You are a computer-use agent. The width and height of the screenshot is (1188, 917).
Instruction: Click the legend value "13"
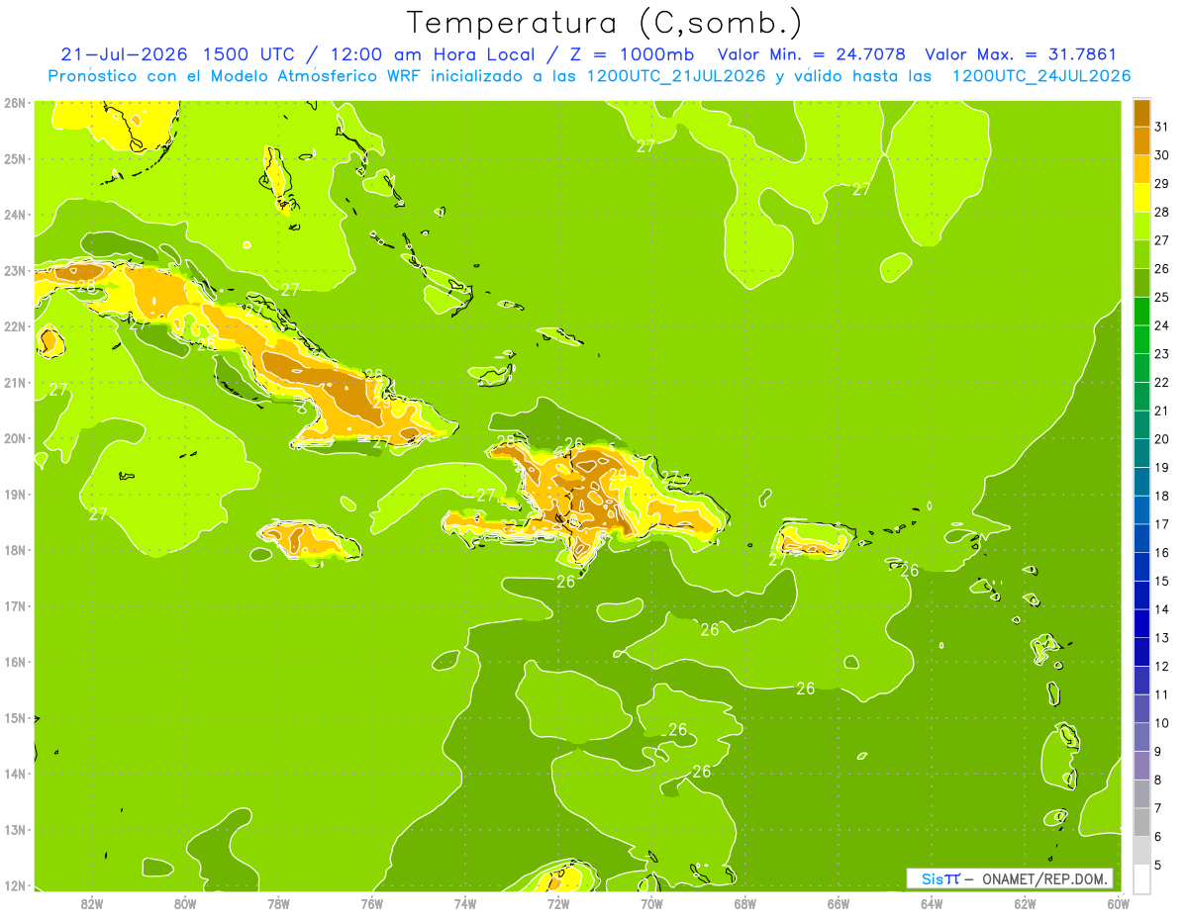tap(1162, 637)
